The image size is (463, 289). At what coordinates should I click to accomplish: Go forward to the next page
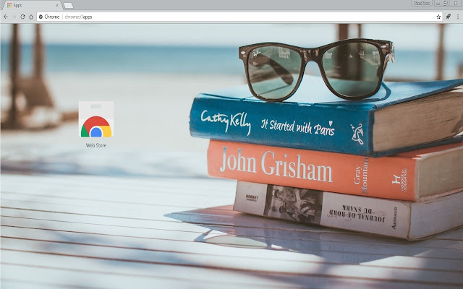click(14, 17)
